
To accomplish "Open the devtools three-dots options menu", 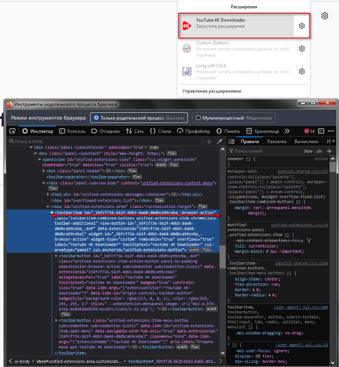I will [331, 131].
